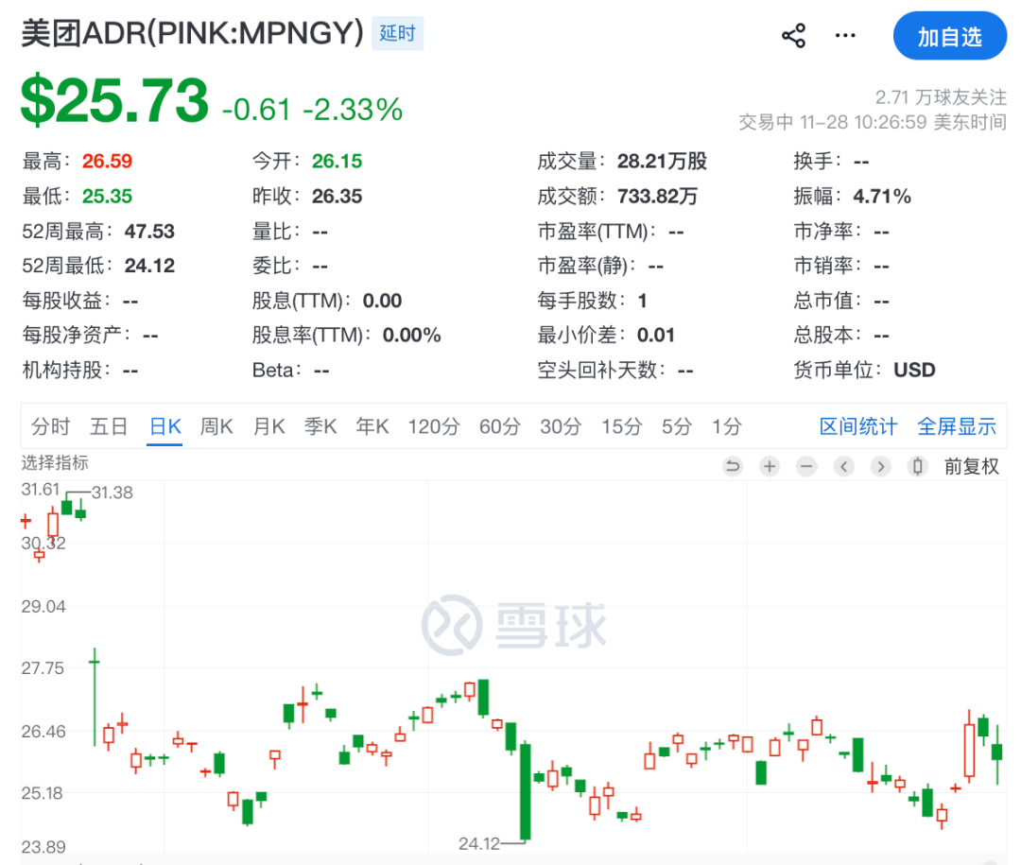The image size is (1021, 865).
Task: Switch to the 五日 chart tab
Action: 109,426
